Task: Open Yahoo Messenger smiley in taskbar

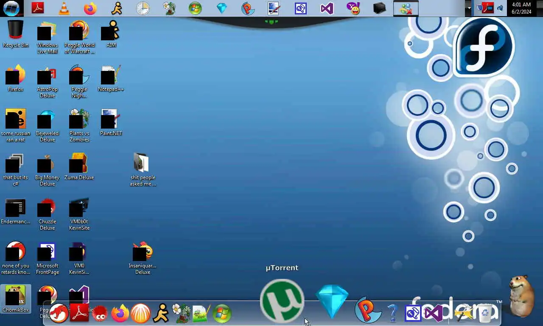Action: (x=353, y=8)
